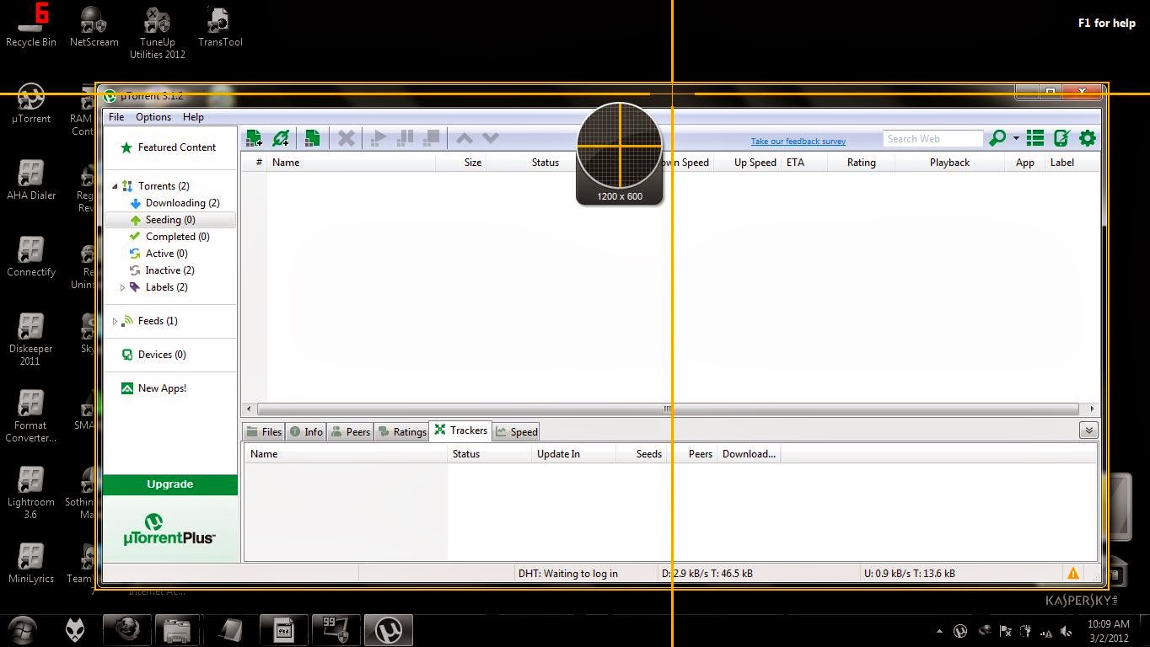
Task: Click the remote device toolbar icon
Action: [1061, 138]
